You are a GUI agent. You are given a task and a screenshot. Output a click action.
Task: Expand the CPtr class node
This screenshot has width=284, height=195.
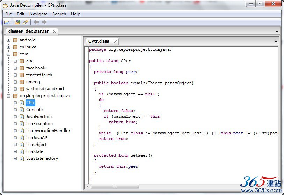(x=15, y=103)
